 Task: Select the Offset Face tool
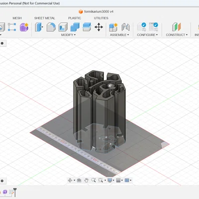tap(87, 27)
